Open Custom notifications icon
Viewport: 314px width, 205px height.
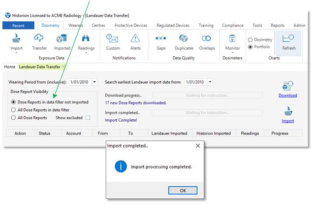click(112, 38)
